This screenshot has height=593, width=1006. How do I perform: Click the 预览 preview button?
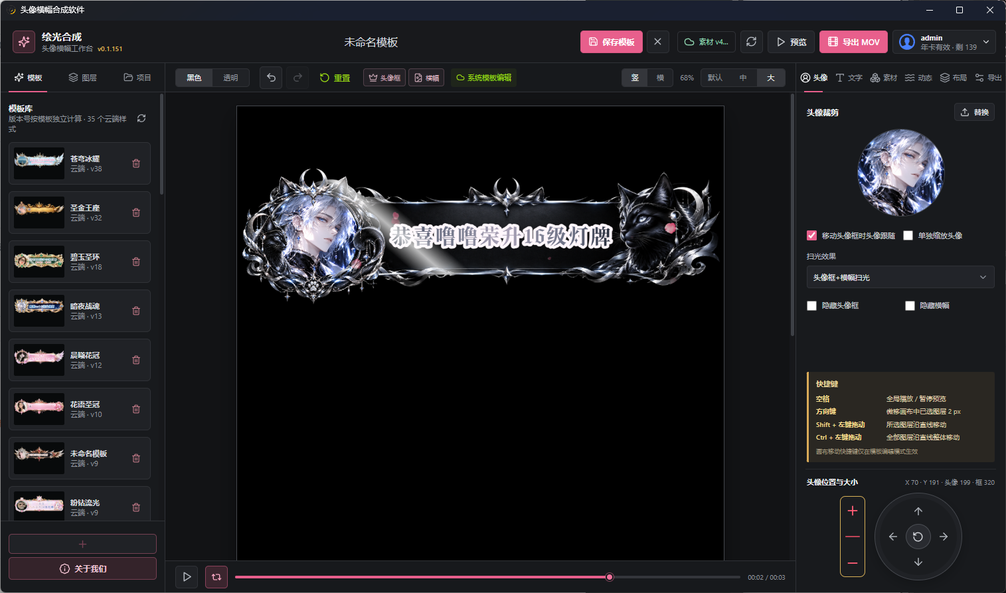(x=791, y=42)
